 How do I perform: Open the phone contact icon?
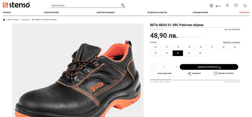(211, 6)
